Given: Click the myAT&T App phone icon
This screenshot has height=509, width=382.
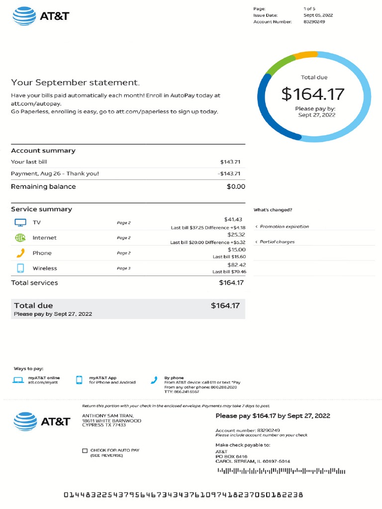Looking at the screenshot, I should point(79,380).
